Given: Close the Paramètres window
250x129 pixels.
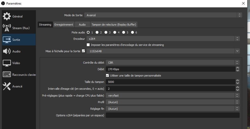Looking at the screenshot, I should (243, 3).
